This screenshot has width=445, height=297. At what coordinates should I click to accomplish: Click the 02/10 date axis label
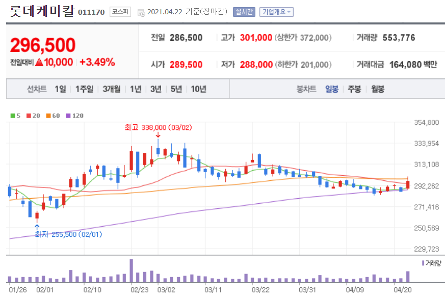click(92, 290)
